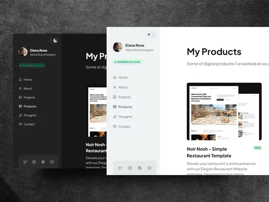Screen dimensions: 269x202
Task: Click the envelope icon in dark sidebar
Action: tap(20, 124)
